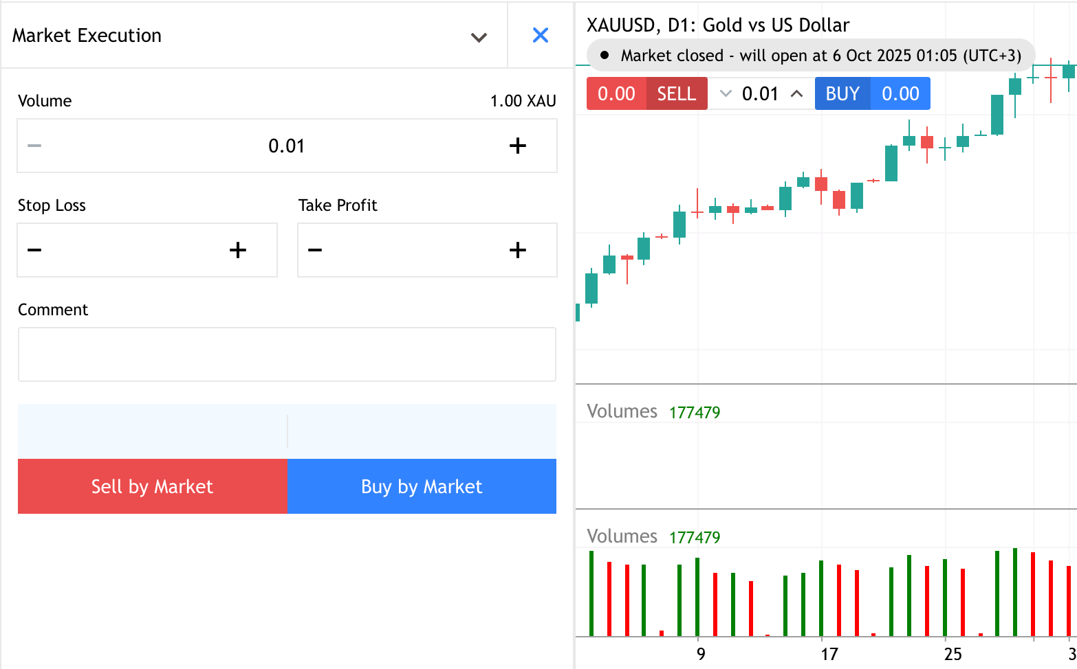Image resolution: width=1077 pixels, height=669 pixels.
Task: Click the Take Profit plus icon
Action: pos(518,250)
